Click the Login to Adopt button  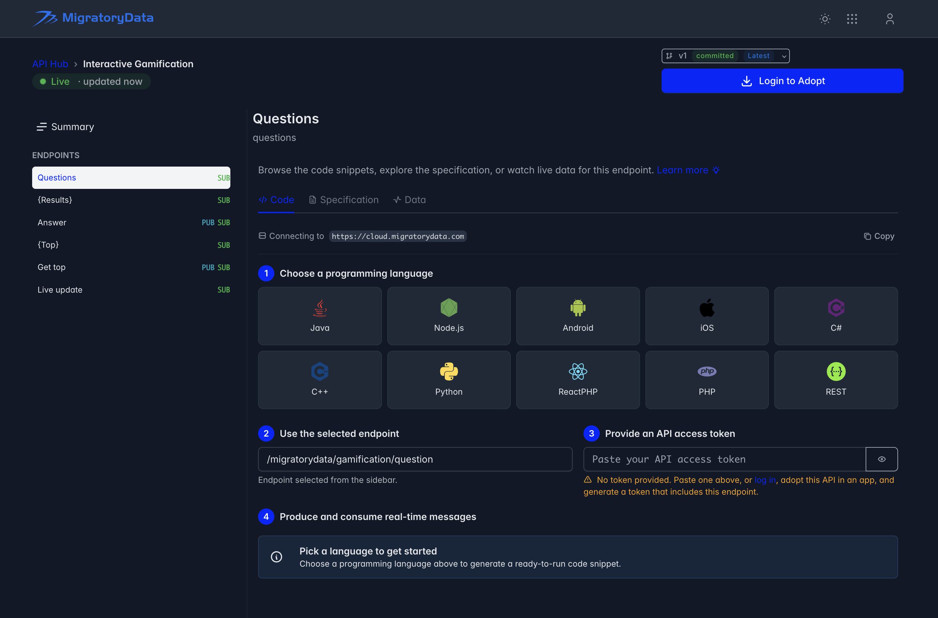[782, 81]
